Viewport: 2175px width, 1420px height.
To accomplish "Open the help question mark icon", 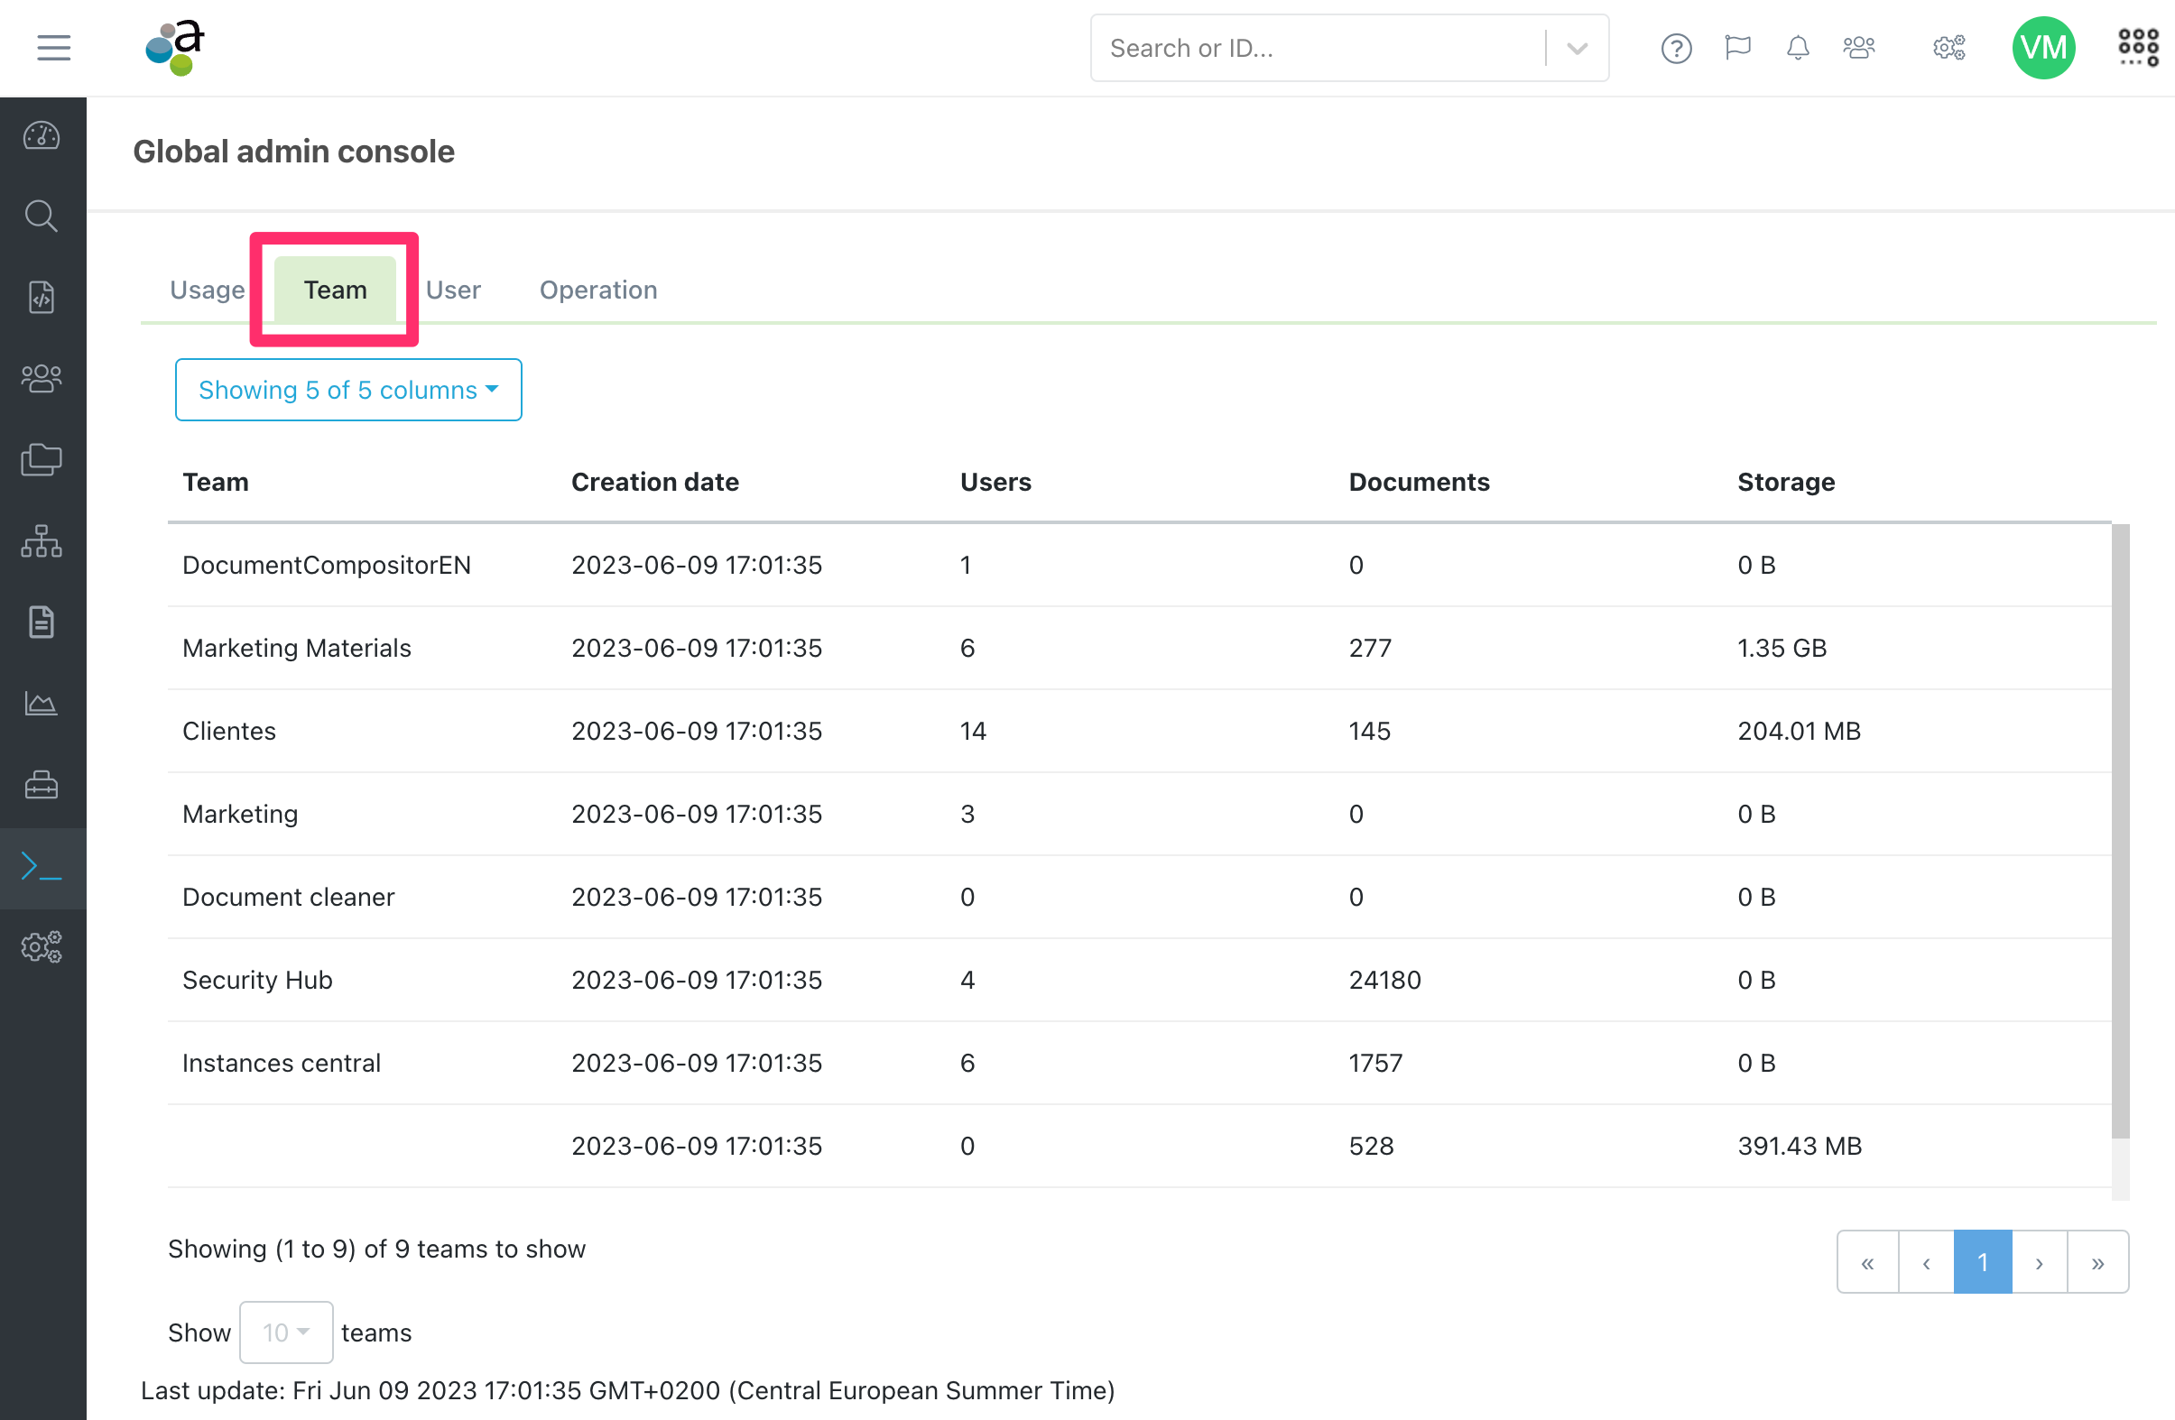I will coord(1676,48).
